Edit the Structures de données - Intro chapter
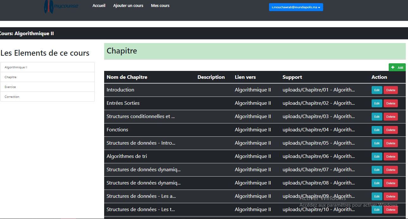This screenshot has height=219, width=408. click(x=377, y=143)
